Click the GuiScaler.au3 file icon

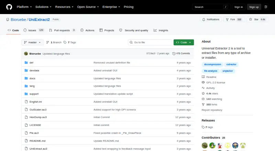26,109
